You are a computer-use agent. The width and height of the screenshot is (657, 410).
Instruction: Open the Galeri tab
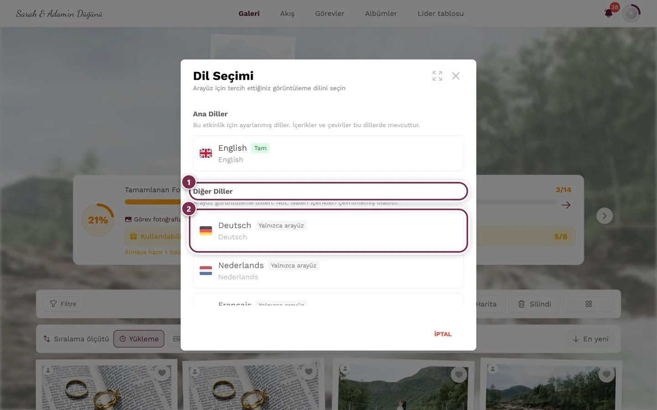(x=249, y=14)
